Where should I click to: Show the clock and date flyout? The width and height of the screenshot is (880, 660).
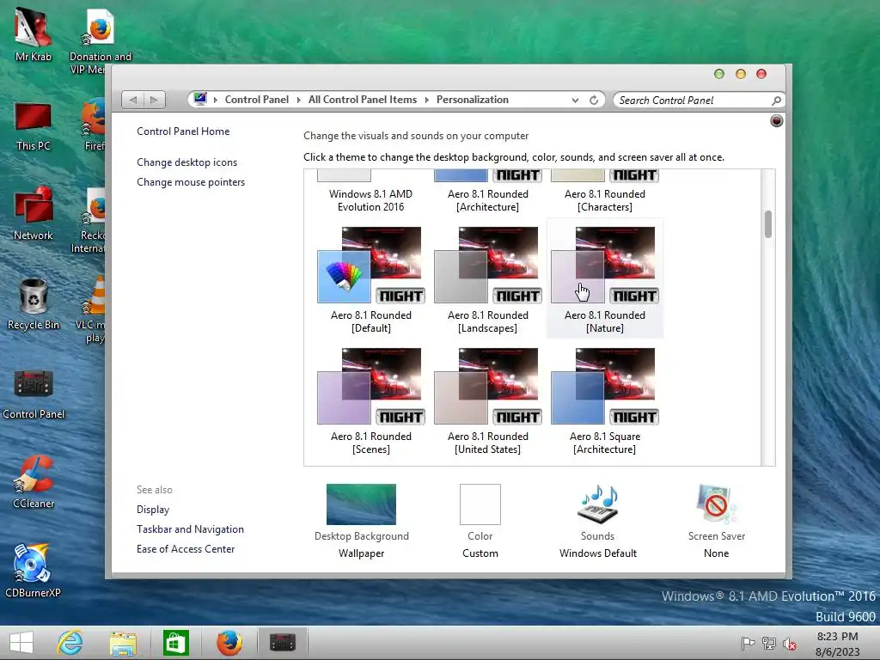point(837,644)
